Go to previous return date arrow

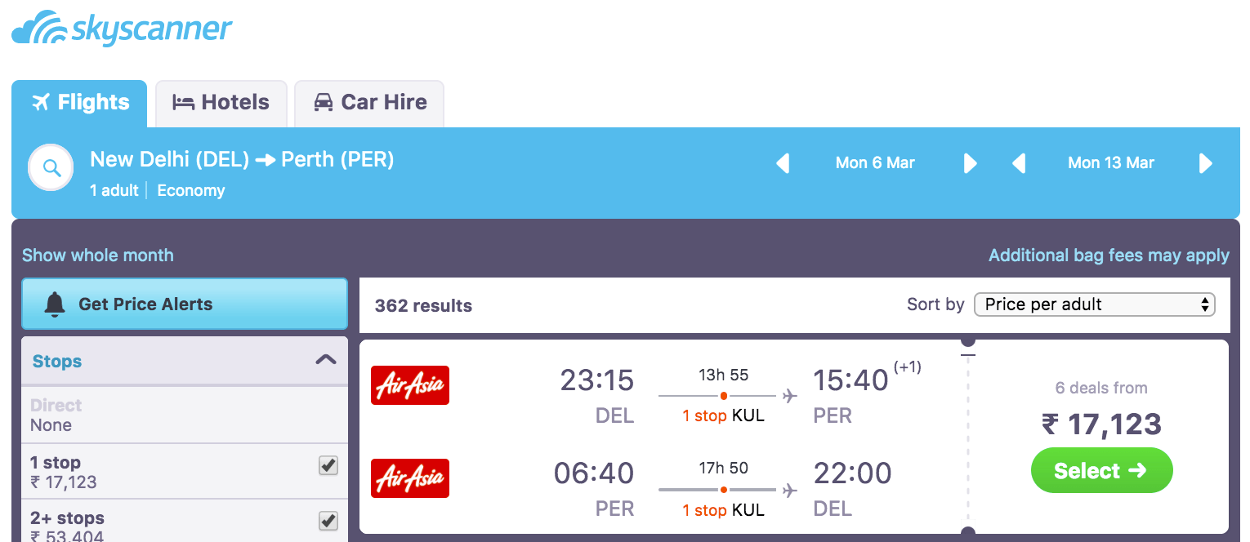[1019, 163]
